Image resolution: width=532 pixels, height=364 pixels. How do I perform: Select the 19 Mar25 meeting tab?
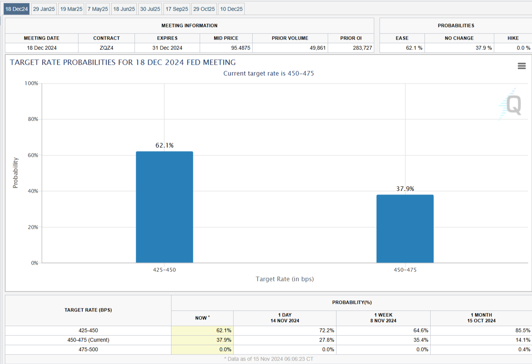pos(71,8)
